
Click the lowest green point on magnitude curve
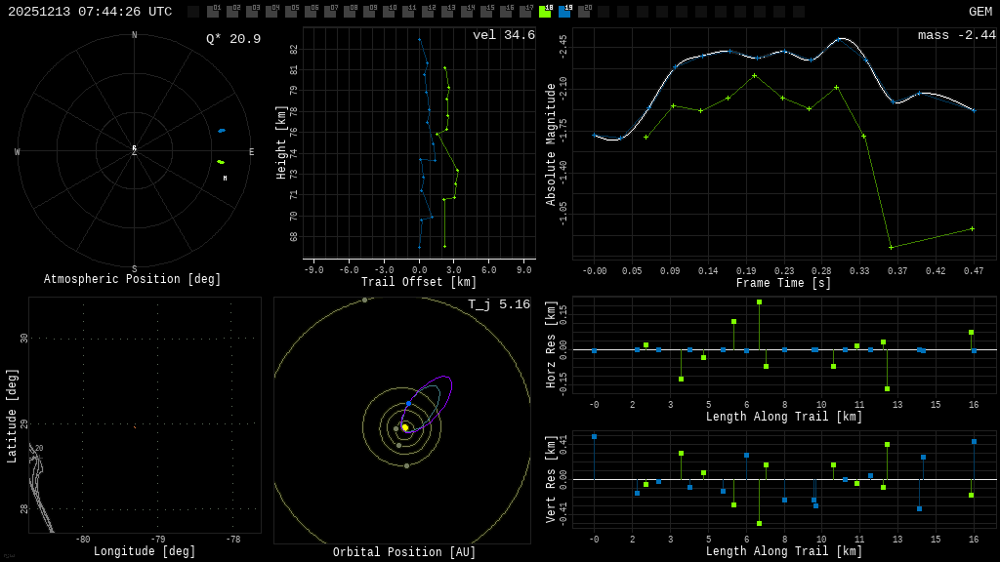[891, 247]
